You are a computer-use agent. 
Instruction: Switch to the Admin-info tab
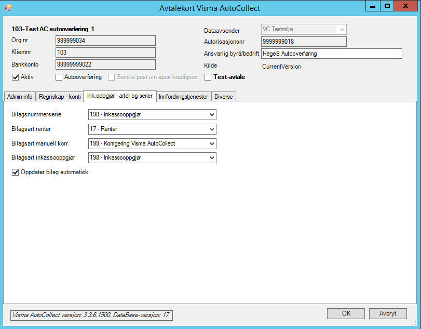click(20, 97)
